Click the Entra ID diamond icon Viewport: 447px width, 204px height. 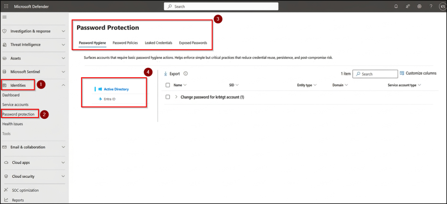100,99
